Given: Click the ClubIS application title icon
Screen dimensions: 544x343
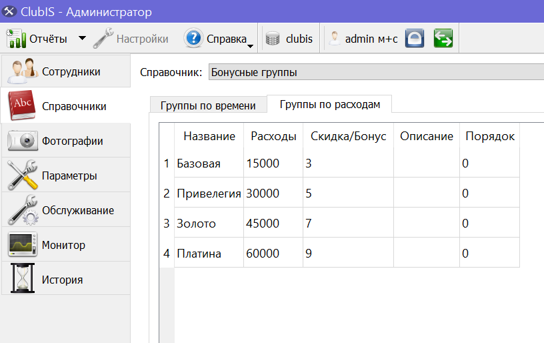Looking at the screenshot, I should 9,11.
